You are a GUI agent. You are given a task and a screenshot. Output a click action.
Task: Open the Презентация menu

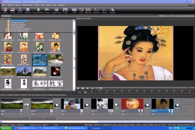click(27, 5)
